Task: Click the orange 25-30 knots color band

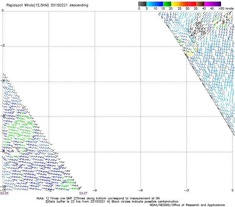Action: click(x=184, y=4)
